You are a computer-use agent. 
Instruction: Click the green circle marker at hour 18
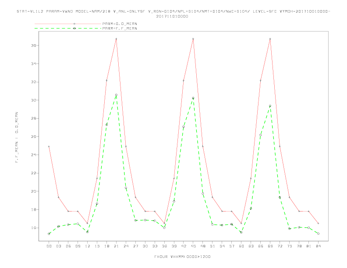click(x=106, y=125)
